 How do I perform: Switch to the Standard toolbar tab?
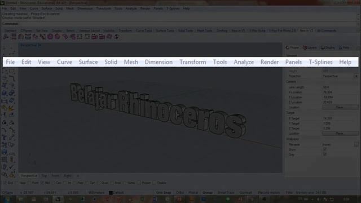10,30
